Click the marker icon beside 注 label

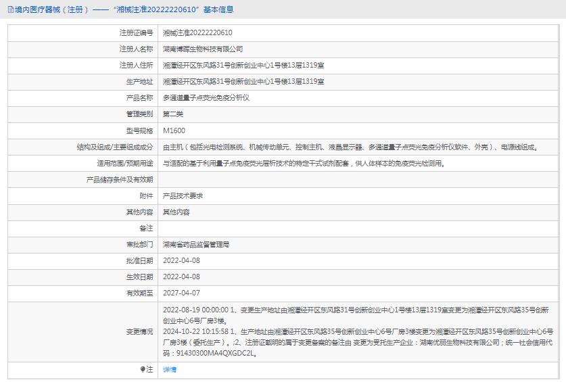click(143, 369)
